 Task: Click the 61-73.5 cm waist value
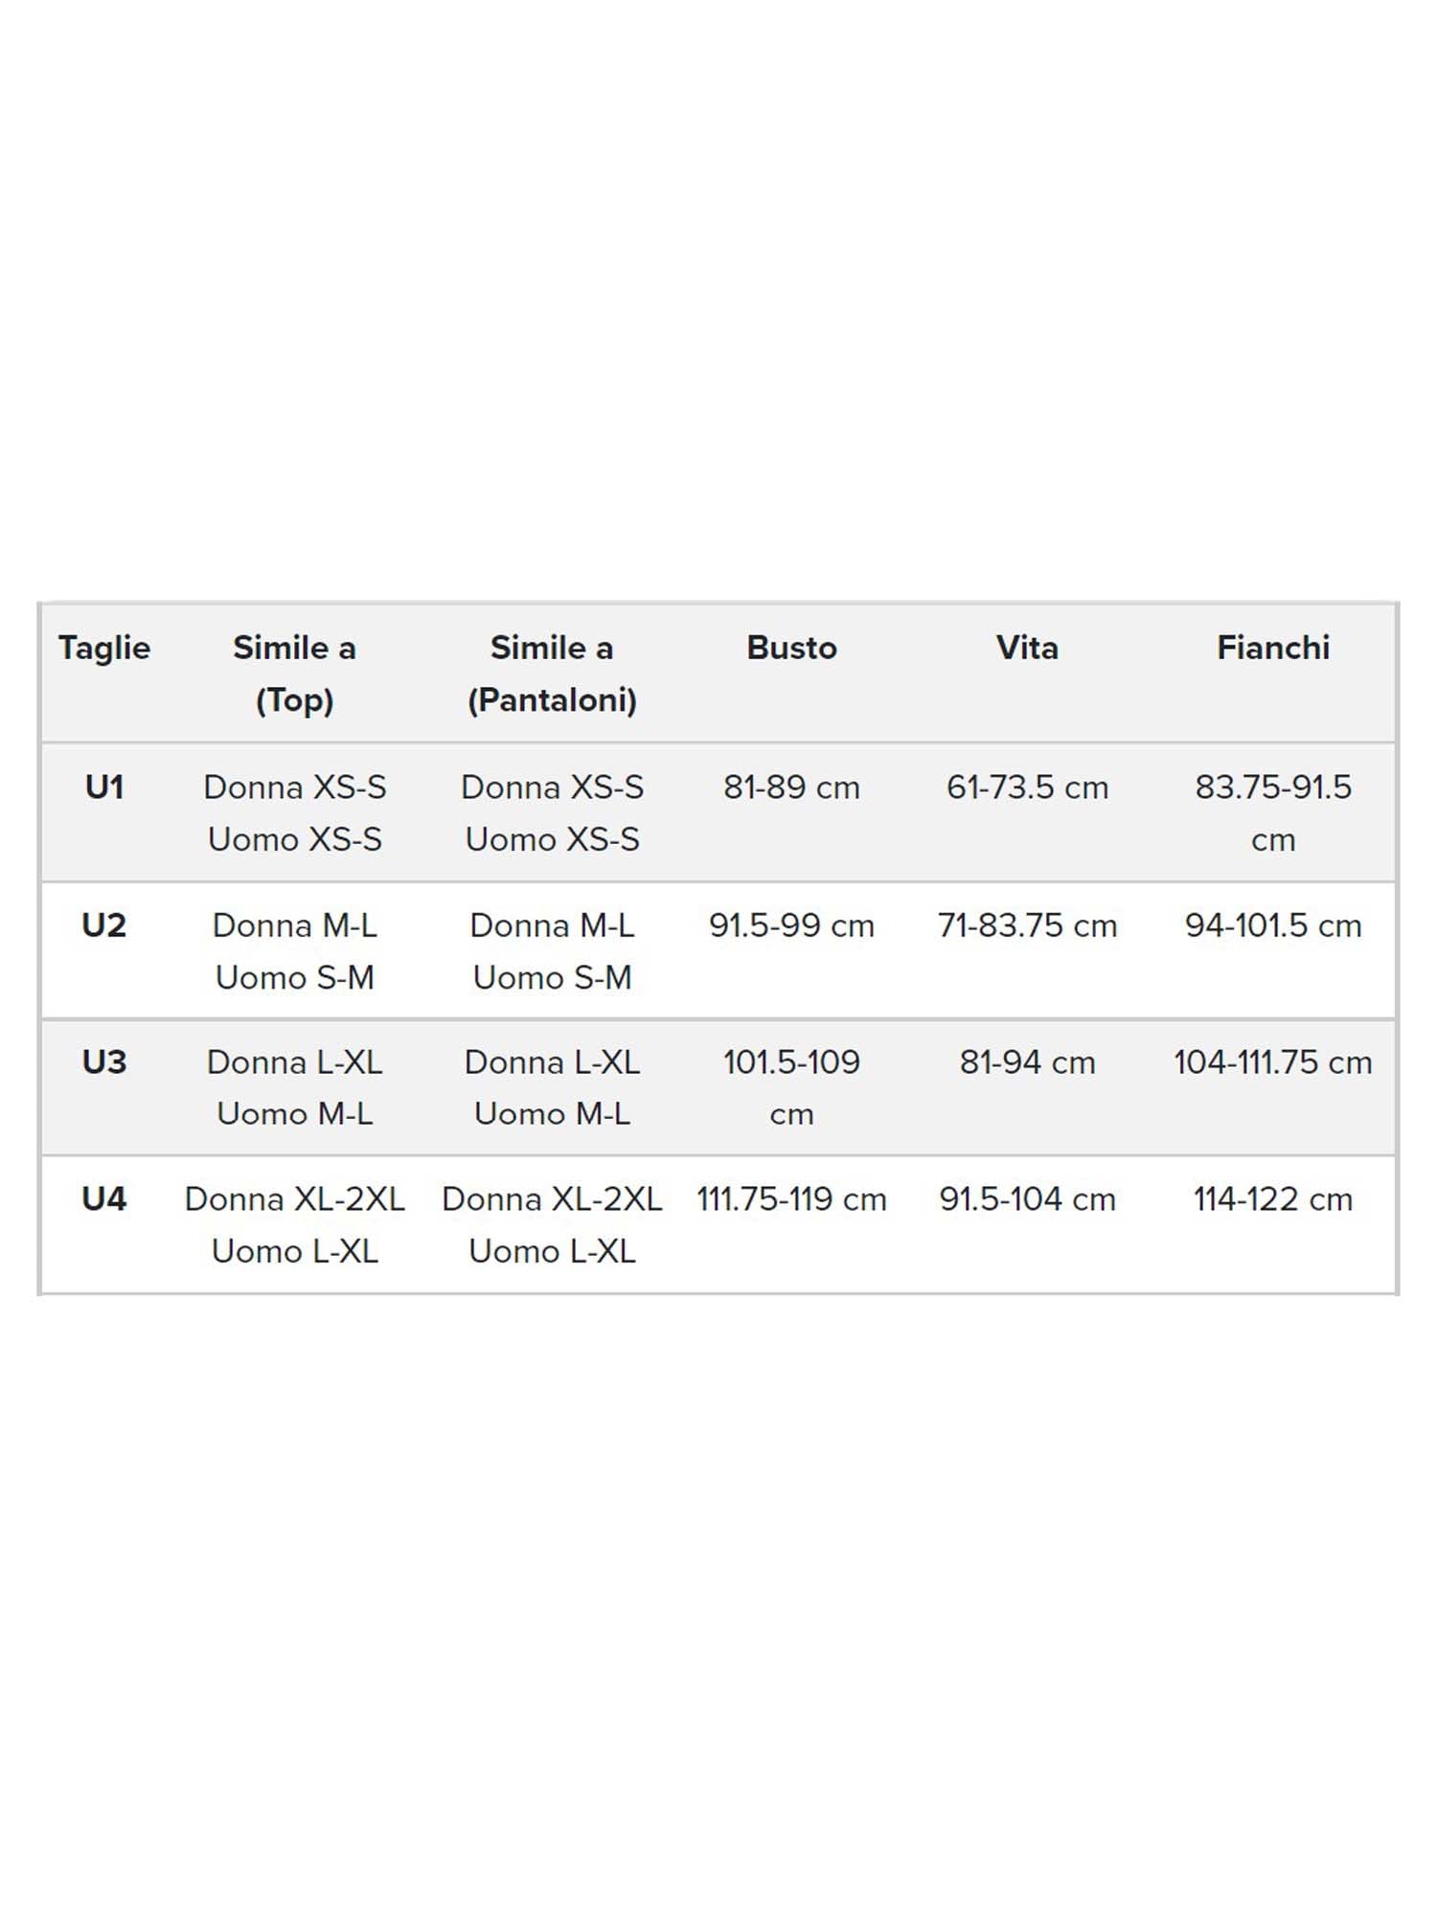(x=1027, y=787)
